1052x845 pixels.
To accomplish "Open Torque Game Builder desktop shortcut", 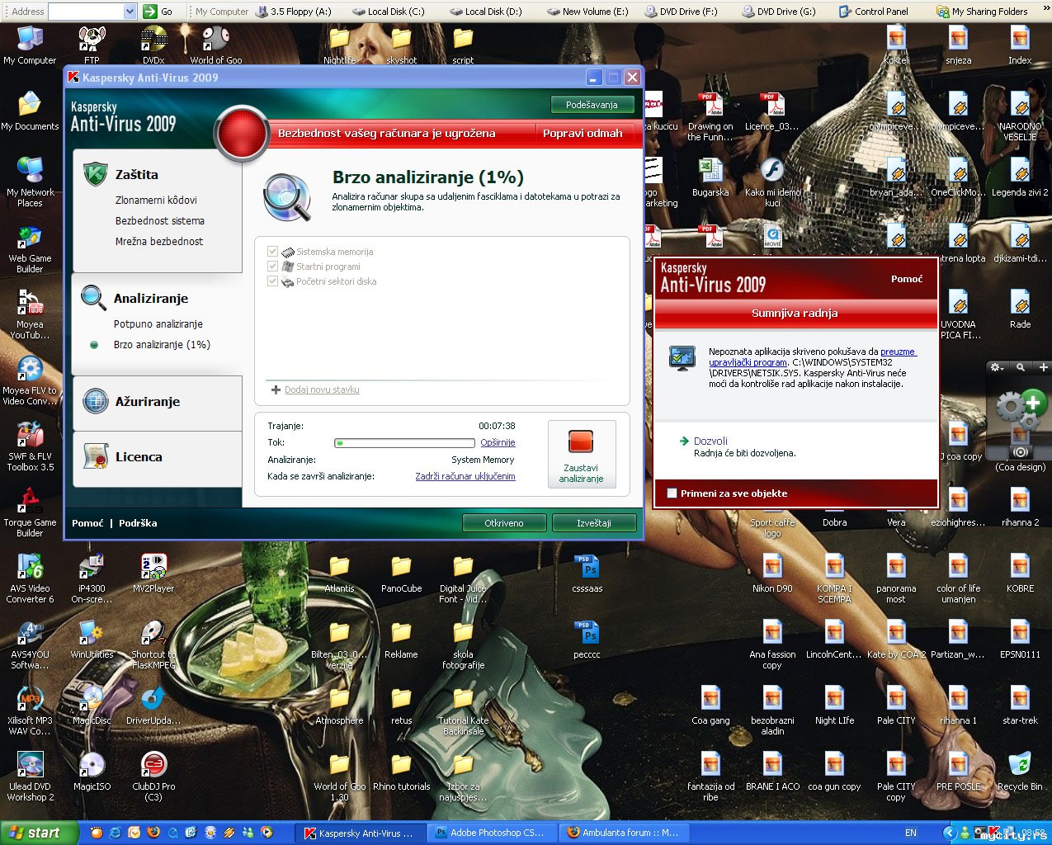I will coord(30,512).
